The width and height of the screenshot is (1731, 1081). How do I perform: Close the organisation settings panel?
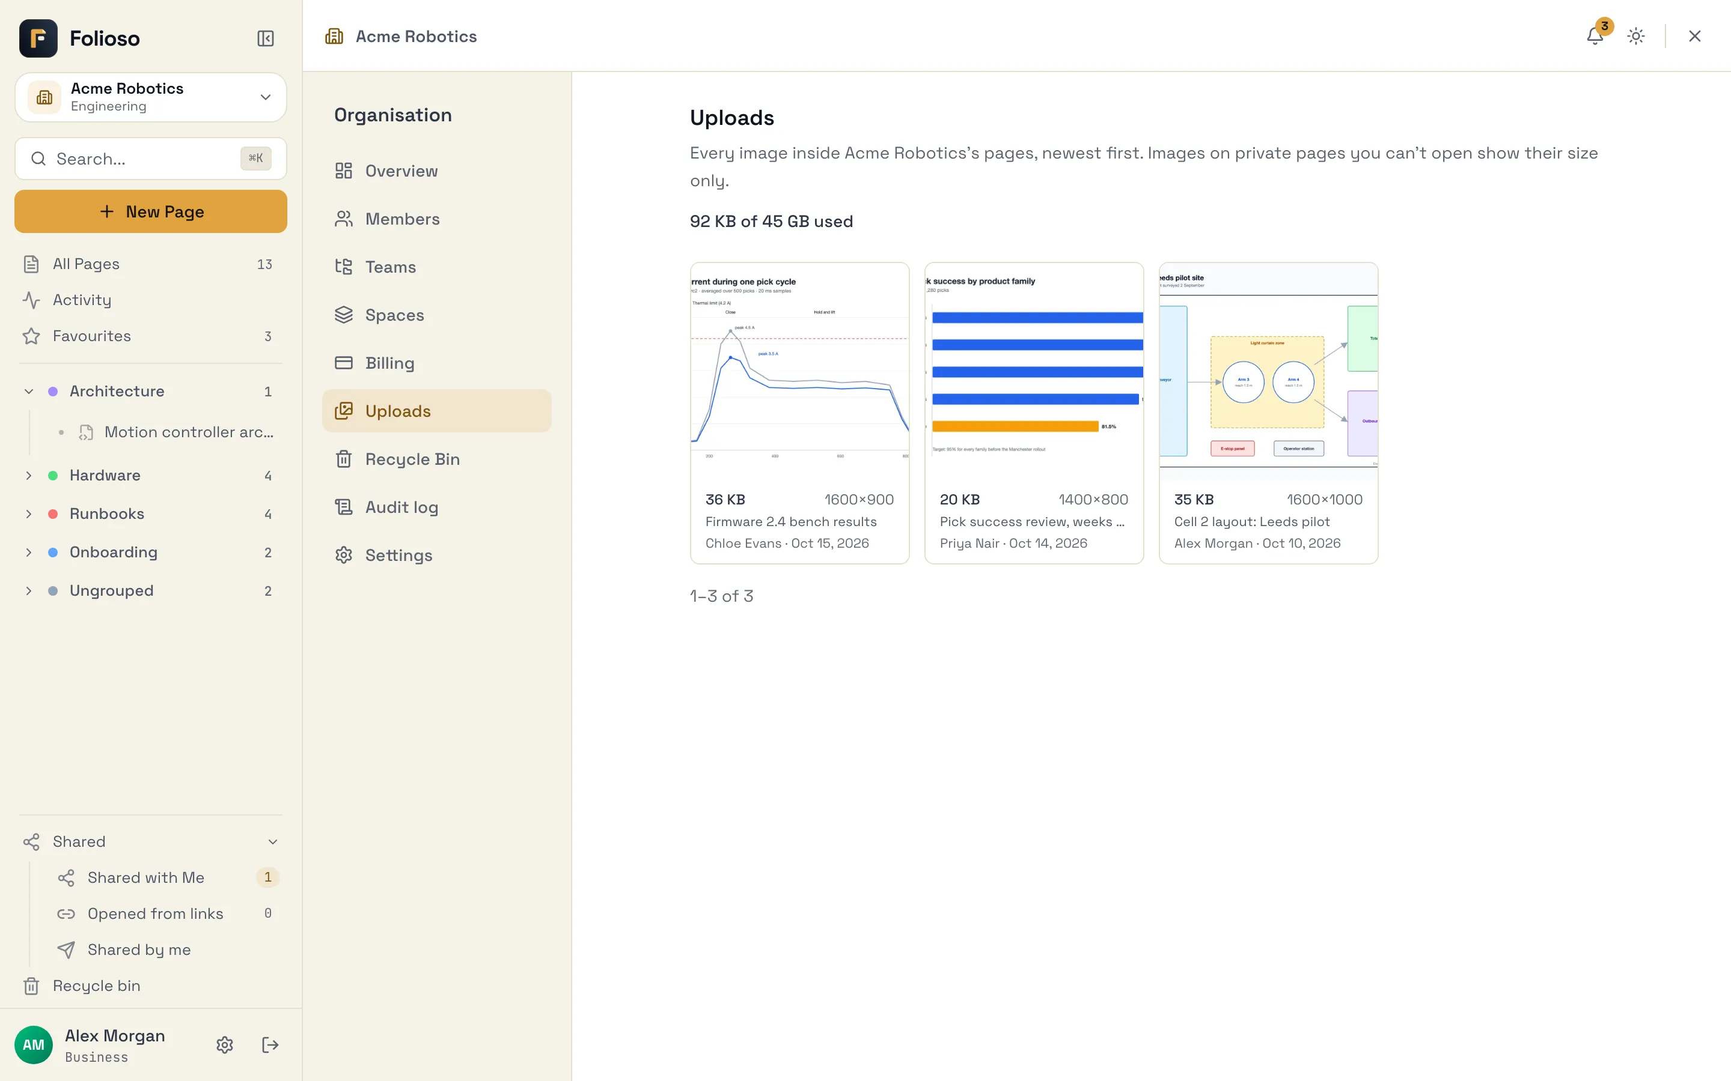point(1694,36)
